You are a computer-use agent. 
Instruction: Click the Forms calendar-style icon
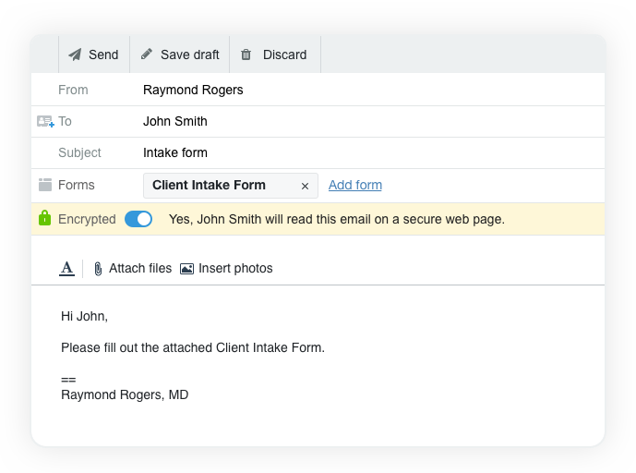coord(45,185)
